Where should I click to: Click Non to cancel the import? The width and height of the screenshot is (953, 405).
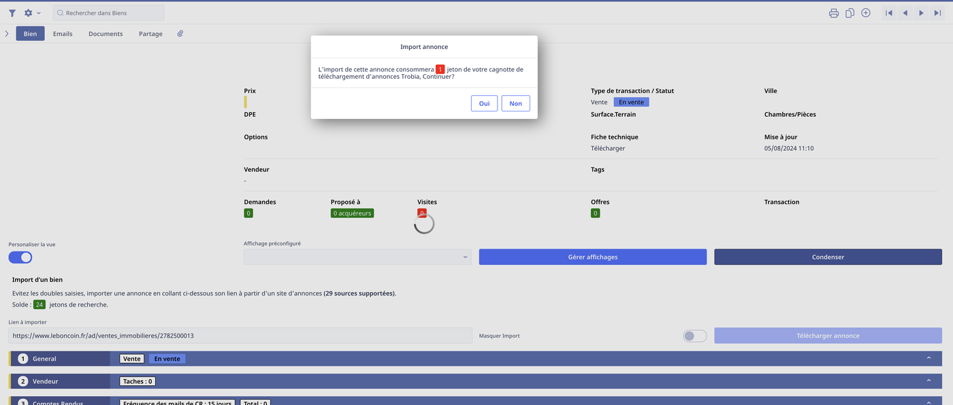[x=515, y=103]
